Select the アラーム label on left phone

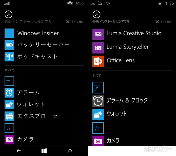(28, 93)
